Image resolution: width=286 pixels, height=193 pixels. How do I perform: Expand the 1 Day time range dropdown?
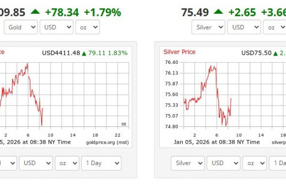[101, 163]
